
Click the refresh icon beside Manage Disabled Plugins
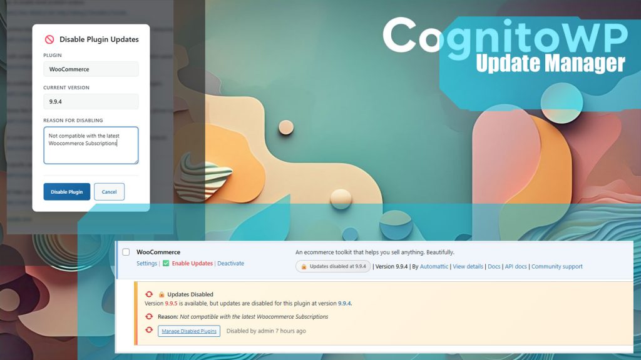149,330
